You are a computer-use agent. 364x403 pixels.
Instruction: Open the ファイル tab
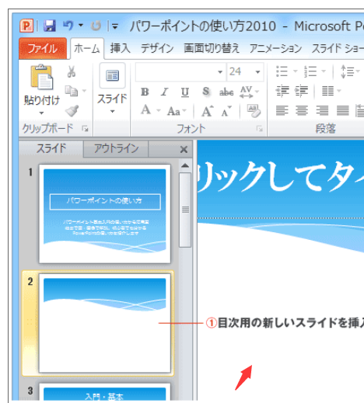43,48
